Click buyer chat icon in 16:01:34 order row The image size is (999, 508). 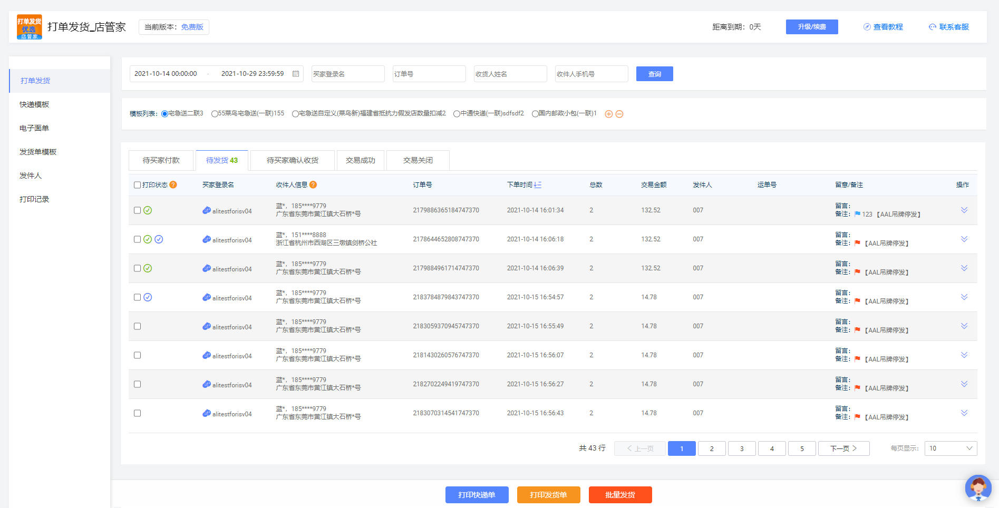pos(207,210)
